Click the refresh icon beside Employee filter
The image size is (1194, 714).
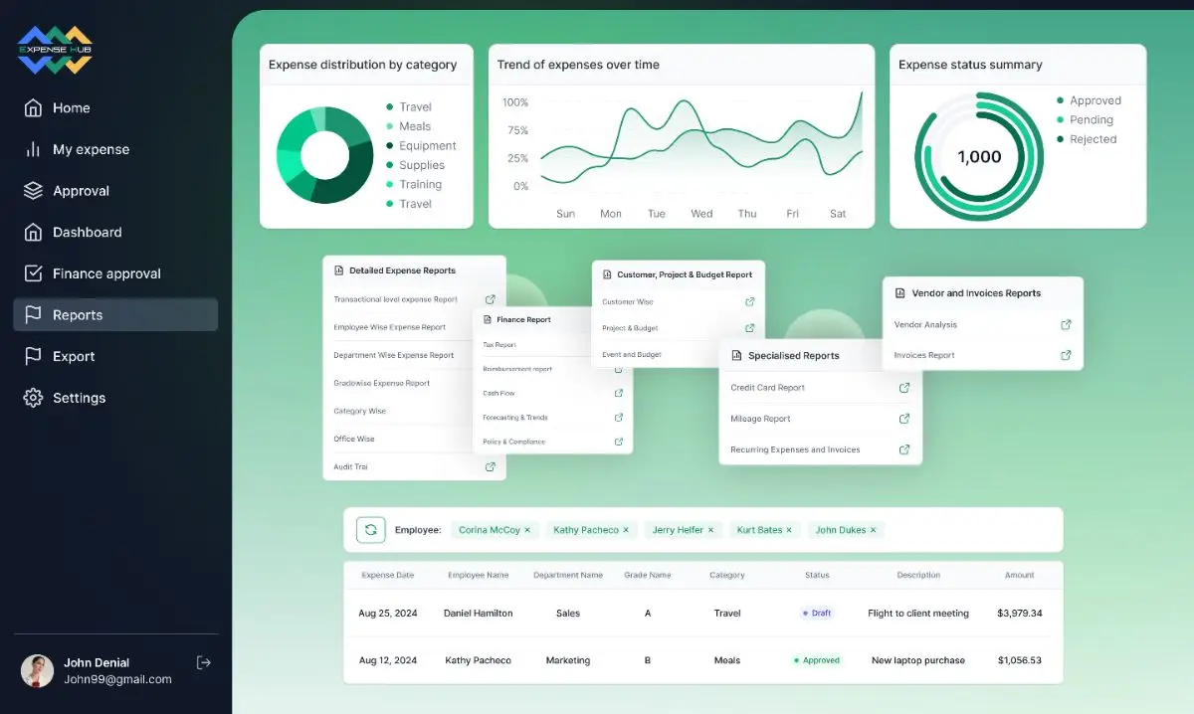(x=370, y=530)
